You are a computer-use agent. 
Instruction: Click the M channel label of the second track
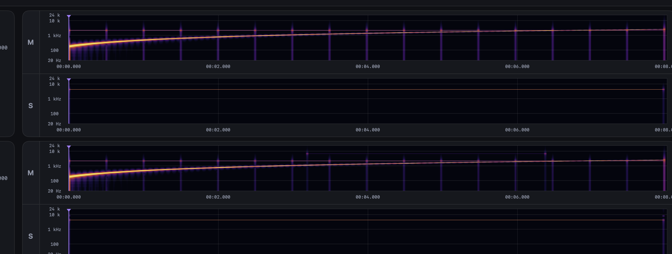coord(31,173)
